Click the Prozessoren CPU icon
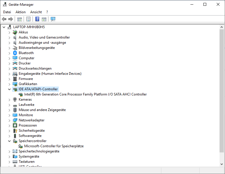Viewport: 225px width, 174px height. click(15, 125)
